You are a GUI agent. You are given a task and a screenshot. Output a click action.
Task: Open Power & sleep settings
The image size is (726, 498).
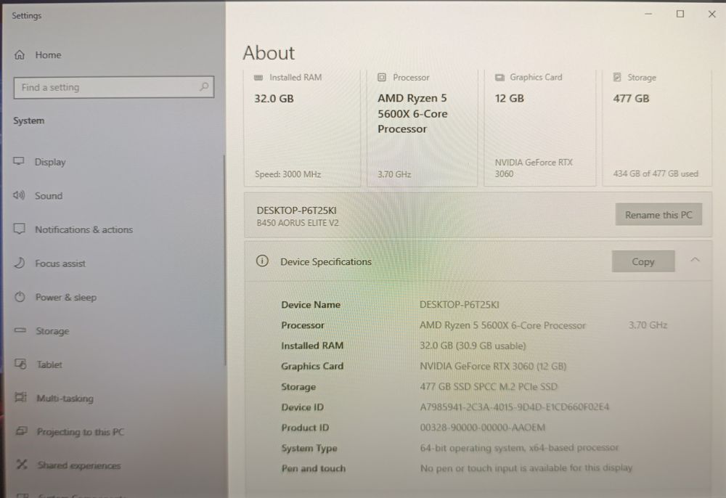pyautogui.click(x=66, y=297)
